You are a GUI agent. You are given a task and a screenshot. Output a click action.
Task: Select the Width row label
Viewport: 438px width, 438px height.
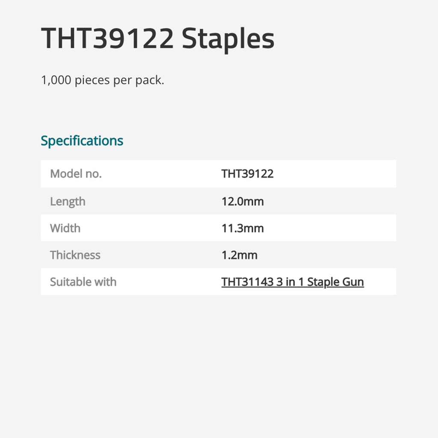coord(65,228)
